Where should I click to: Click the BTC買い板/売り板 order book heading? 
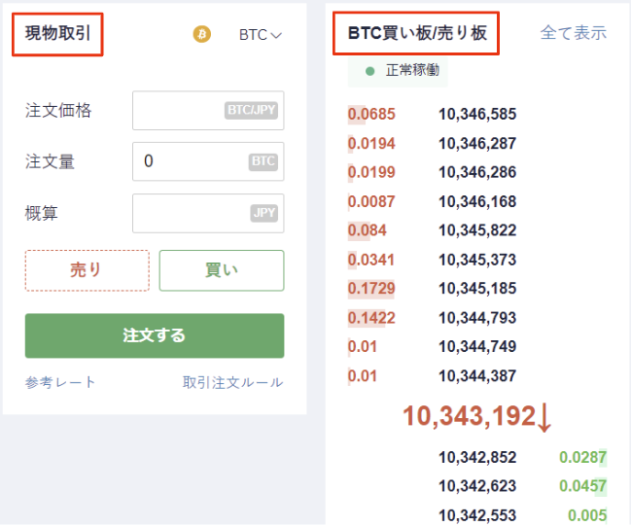(x=417, y=33)
